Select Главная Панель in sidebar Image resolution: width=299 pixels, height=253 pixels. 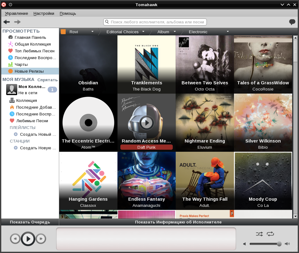(x=30, y=37)
